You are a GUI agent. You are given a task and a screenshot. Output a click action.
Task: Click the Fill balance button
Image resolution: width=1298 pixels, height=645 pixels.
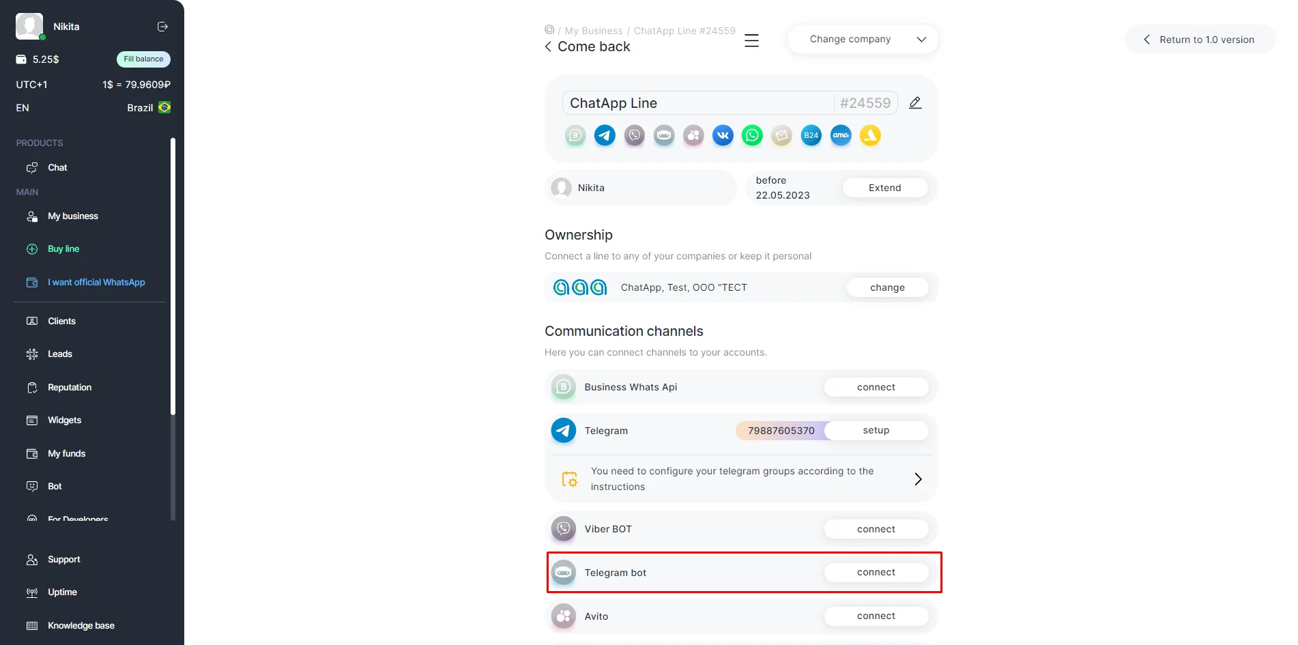(143, 59)
